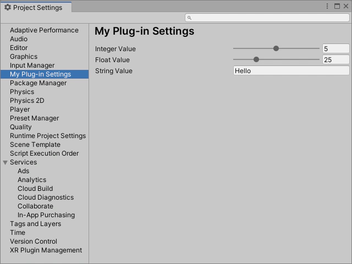Click the Float Value slider handle
Viewport: 352px width, 264px height.
[x=256, y=59]
